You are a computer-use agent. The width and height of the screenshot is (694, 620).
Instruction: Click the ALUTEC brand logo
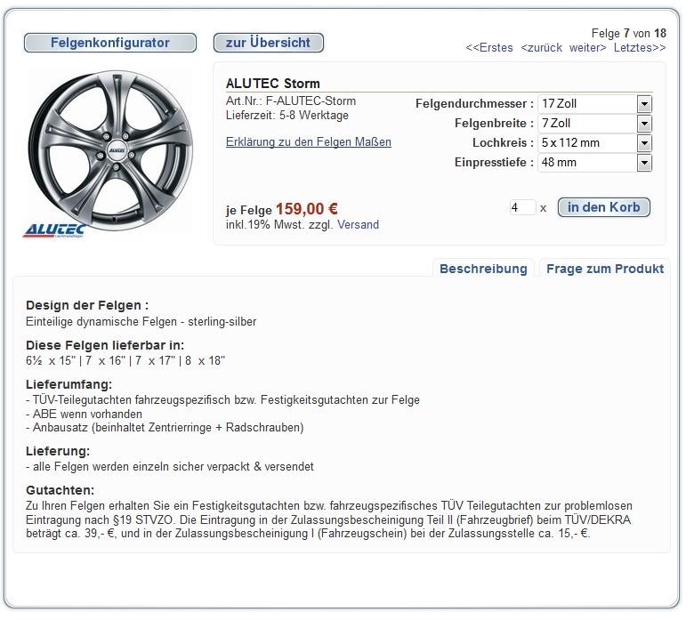[53, 230]
